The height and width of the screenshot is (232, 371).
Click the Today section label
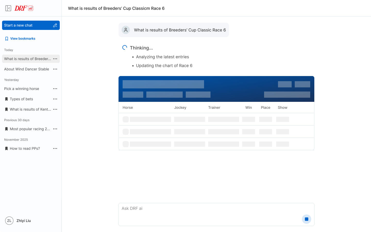pyautogui.click(x=9, y=50)
